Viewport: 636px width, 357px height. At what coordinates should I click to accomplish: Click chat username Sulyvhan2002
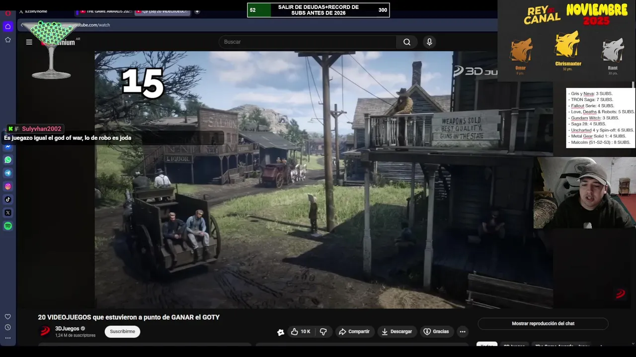41,129
